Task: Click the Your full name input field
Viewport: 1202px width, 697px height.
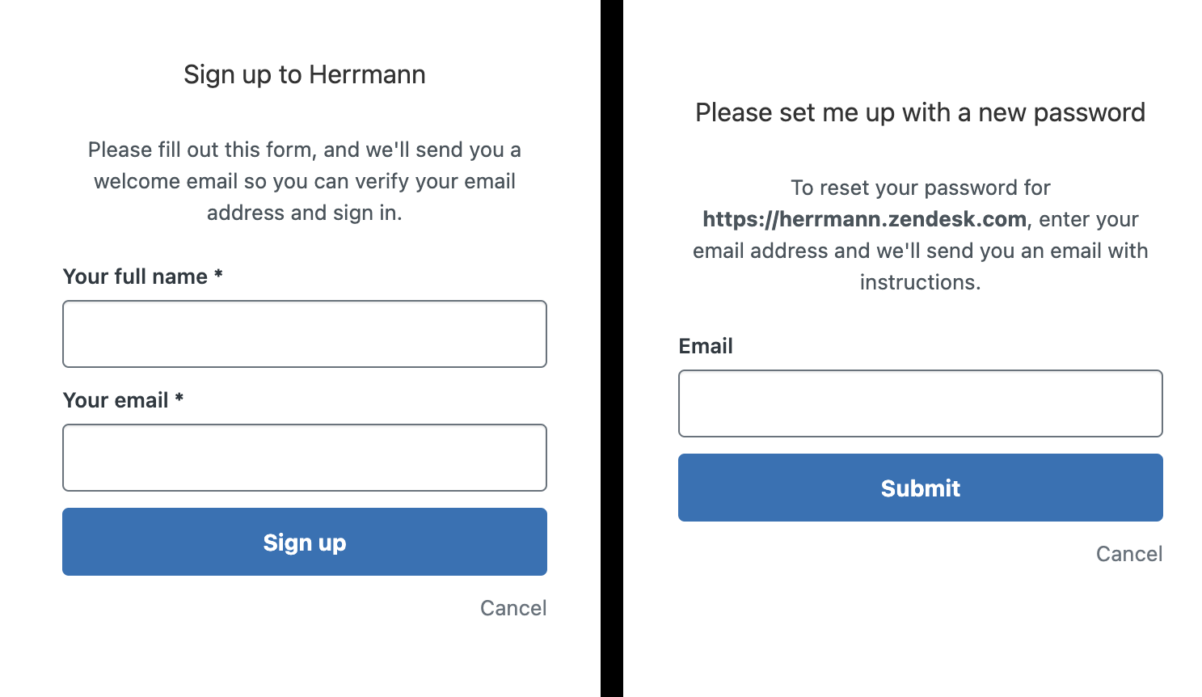Action: 304,334
